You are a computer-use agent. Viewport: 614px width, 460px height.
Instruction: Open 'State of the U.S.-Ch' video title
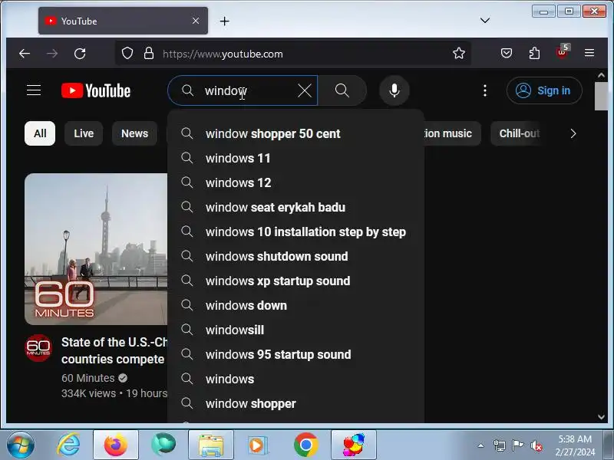click(x=114, y=350)
